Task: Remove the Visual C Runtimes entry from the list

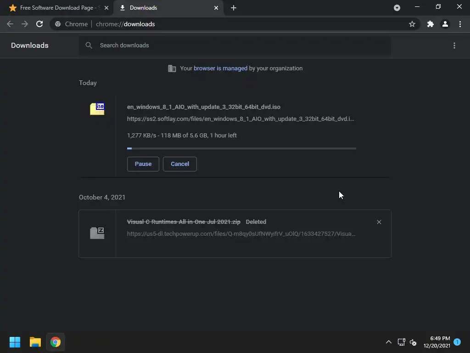Action: (x=379, y=222)
